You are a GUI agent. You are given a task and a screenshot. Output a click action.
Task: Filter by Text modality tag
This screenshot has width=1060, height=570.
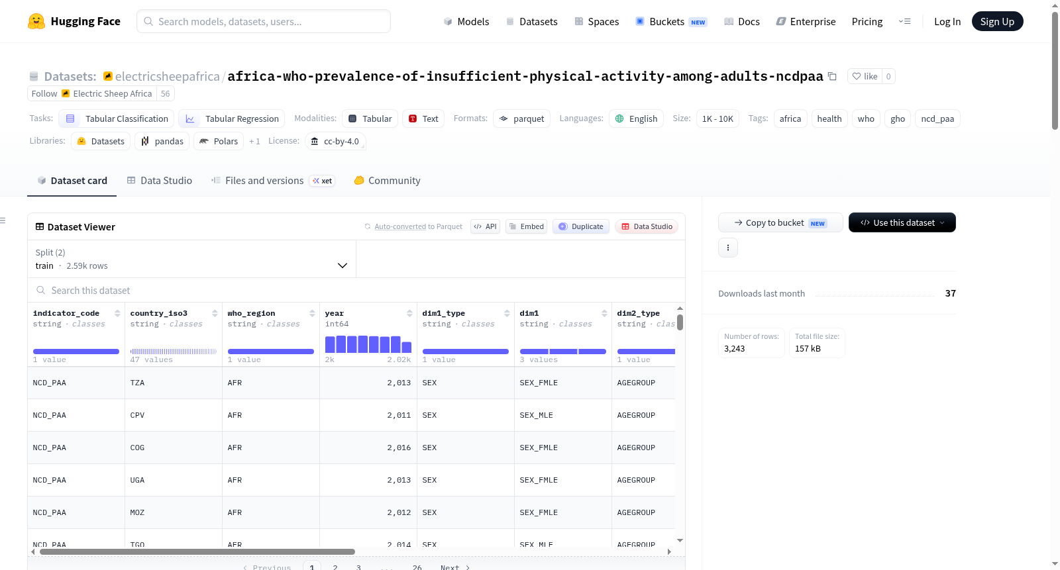pyautogui.click(x=423, y=119)
